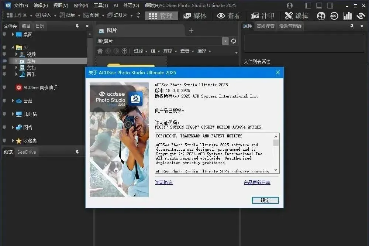Expand the path history dropdown
369x246 pixels.
[225, 41]
